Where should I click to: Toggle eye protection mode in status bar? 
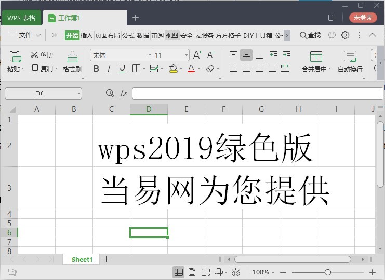pos(236,272)
